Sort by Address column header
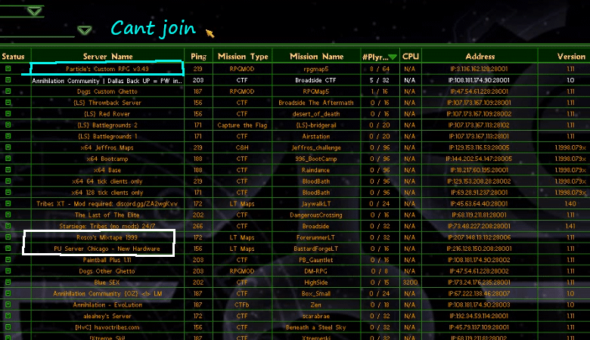Screen dimensions: 590x340 click(480, 57)
